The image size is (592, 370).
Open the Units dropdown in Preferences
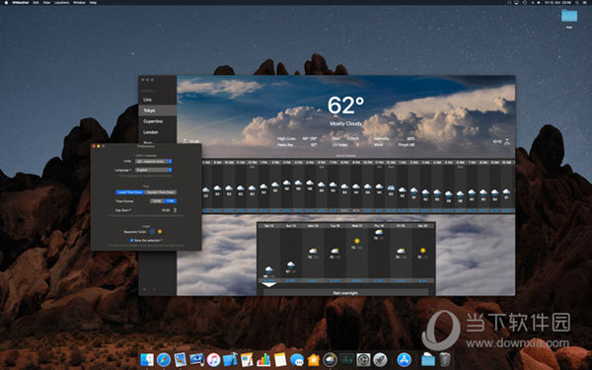pos(154,161)
